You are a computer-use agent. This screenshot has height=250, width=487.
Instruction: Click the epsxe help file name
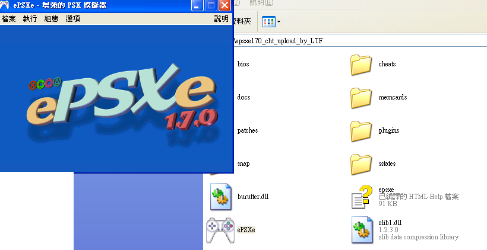pos(386,190)
